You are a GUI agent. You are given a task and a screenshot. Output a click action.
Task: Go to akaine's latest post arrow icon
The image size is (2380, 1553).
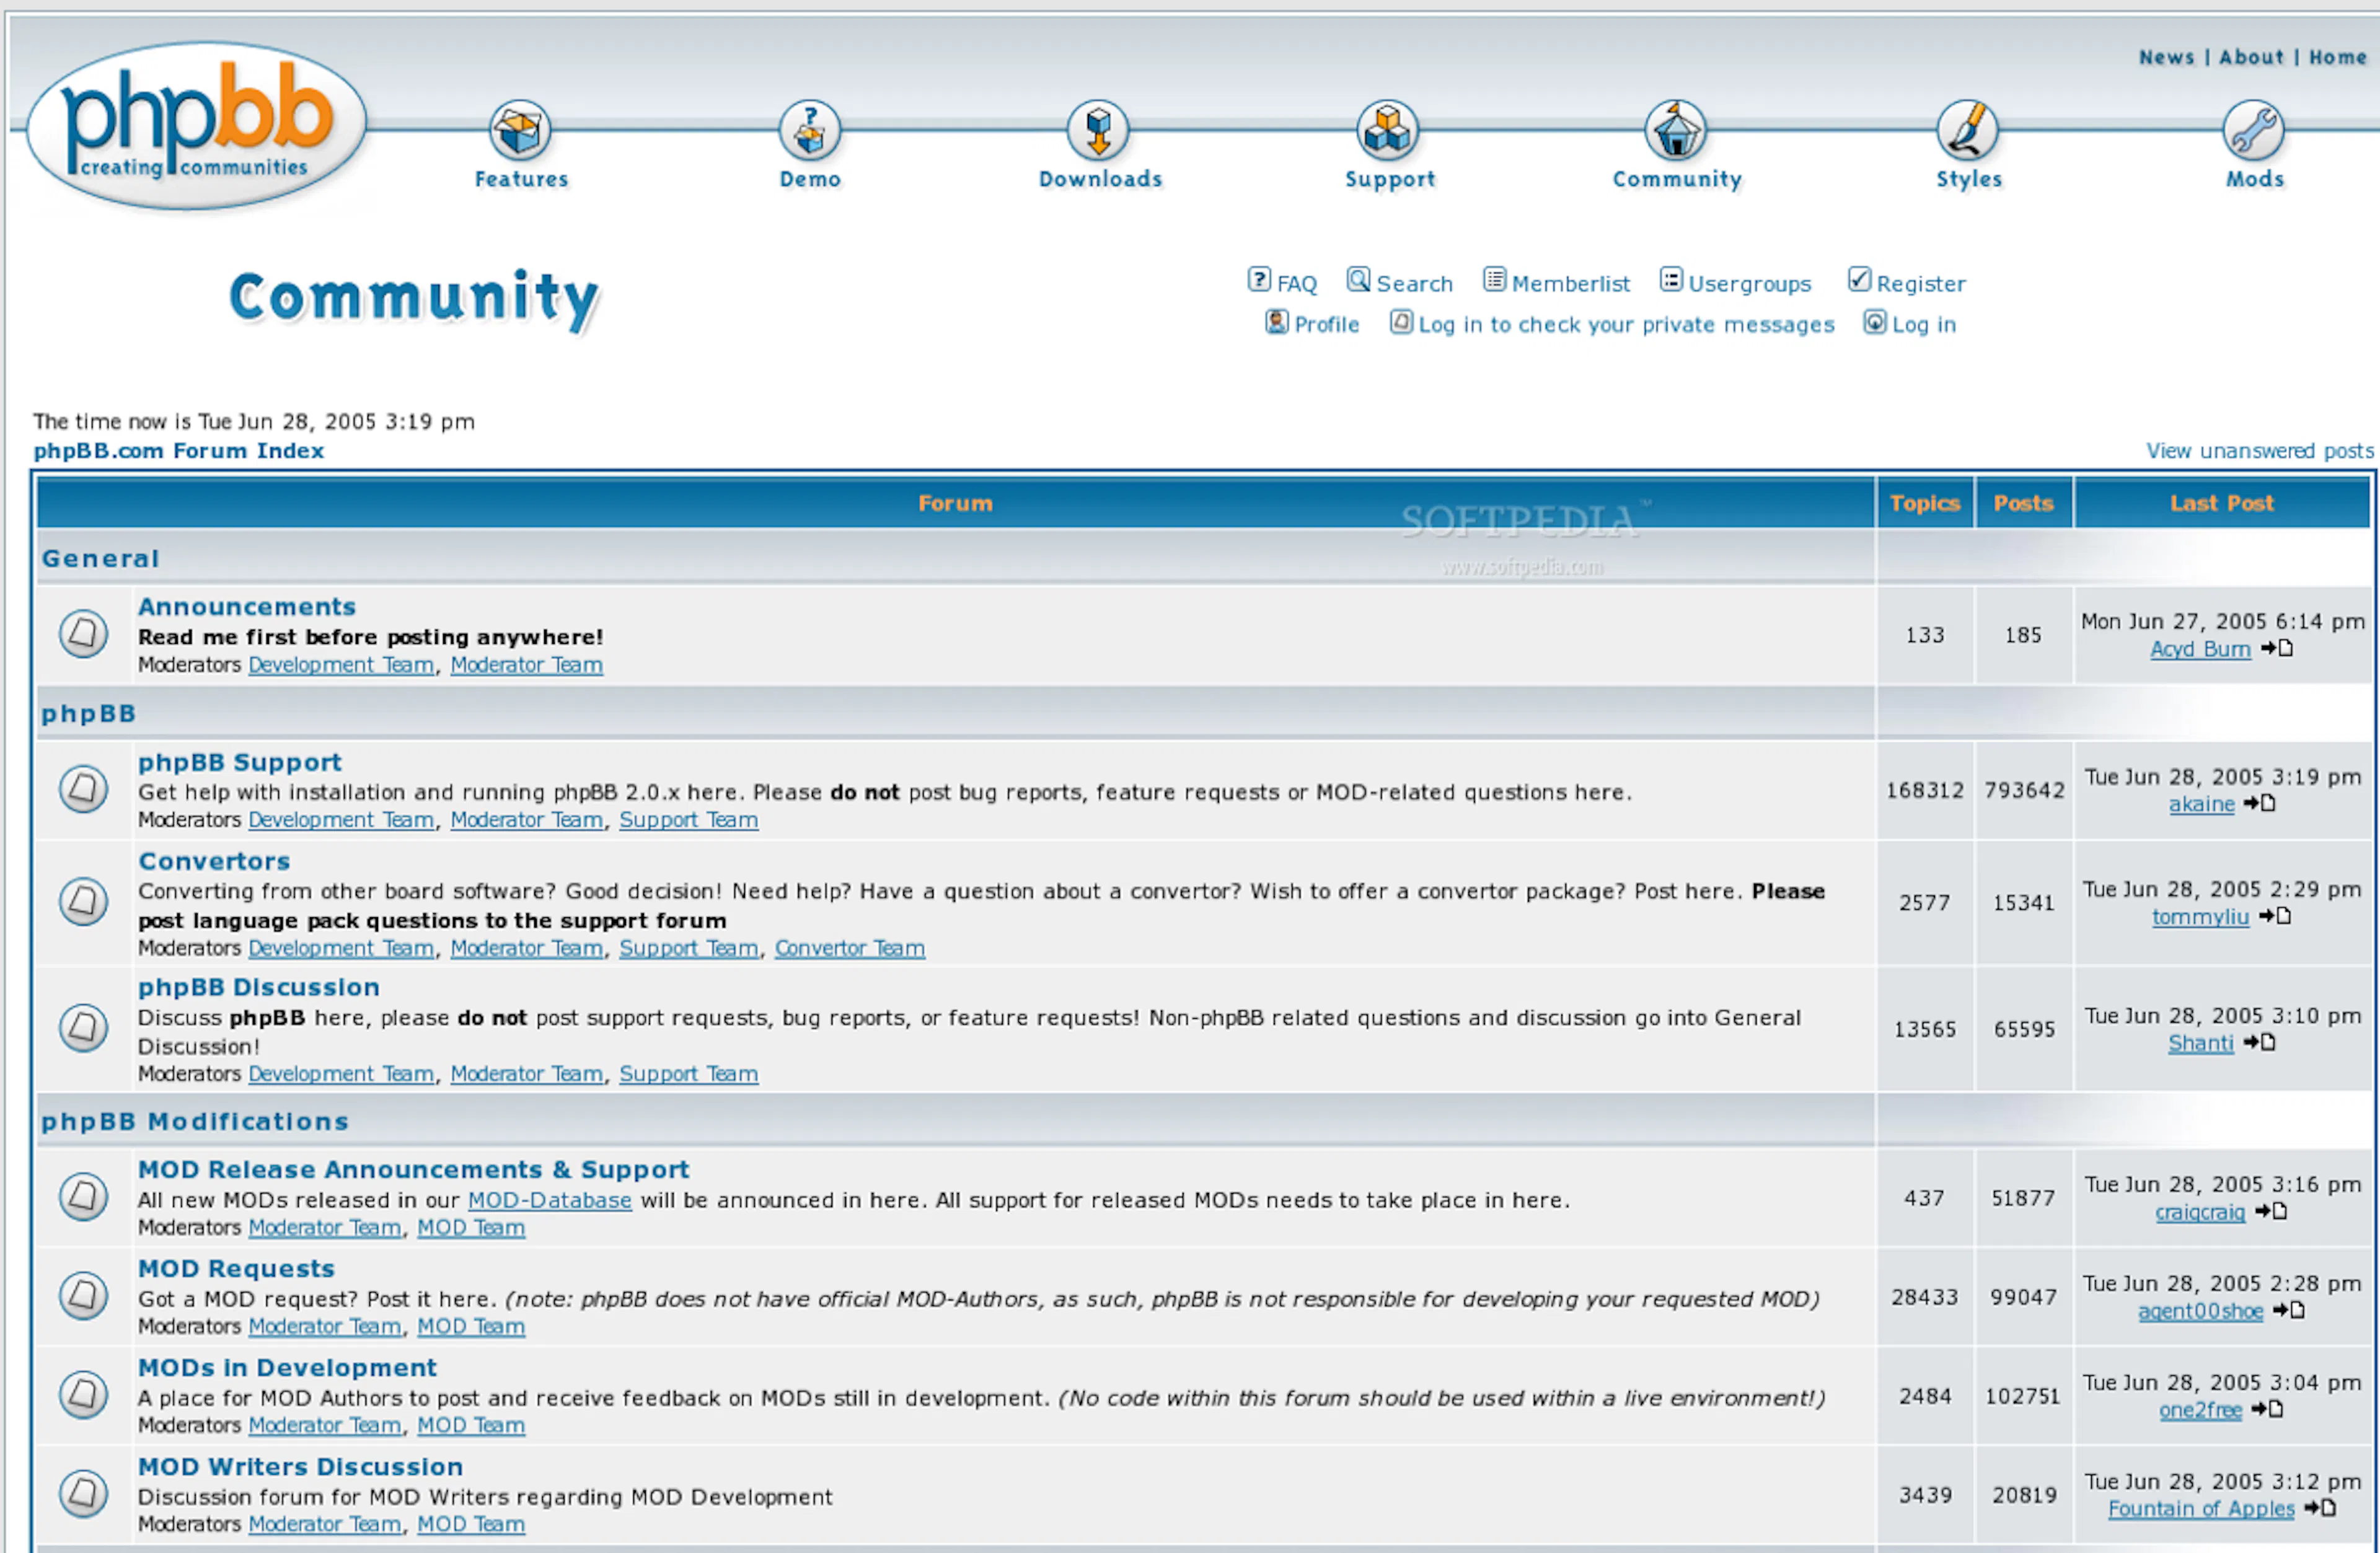pyautogui.click(x=2260, y=804)
